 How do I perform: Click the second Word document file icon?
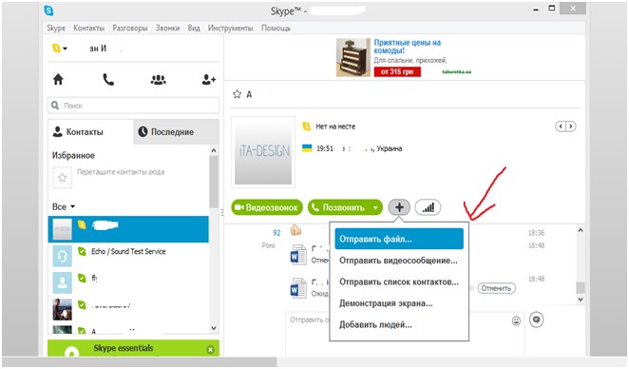tap(298, 288)
